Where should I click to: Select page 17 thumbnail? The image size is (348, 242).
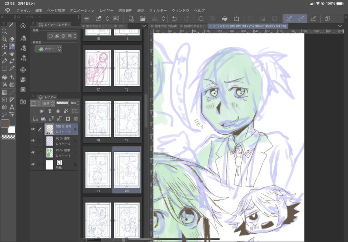coord(98,68)
